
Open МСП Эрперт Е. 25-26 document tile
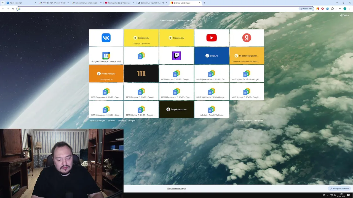tap(247, 92)
